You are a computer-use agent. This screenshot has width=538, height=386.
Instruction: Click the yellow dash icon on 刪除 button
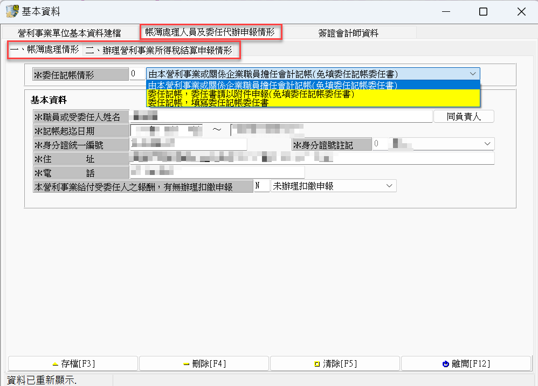pos(187,364)
